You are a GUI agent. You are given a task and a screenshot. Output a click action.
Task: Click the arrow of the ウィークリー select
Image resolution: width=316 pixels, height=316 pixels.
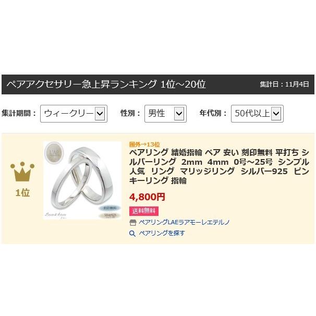click(100, 114)
